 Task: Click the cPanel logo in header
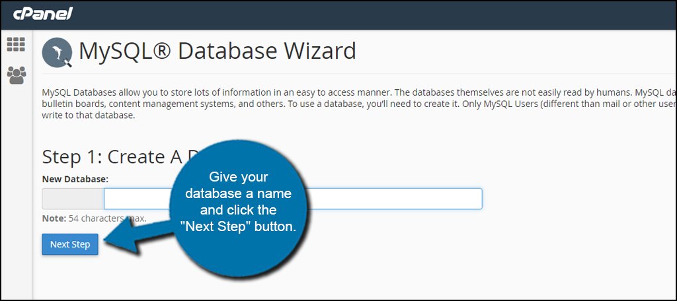43,15
